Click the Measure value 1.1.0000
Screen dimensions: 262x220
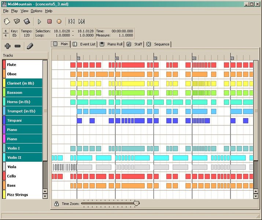click(126, 35)
